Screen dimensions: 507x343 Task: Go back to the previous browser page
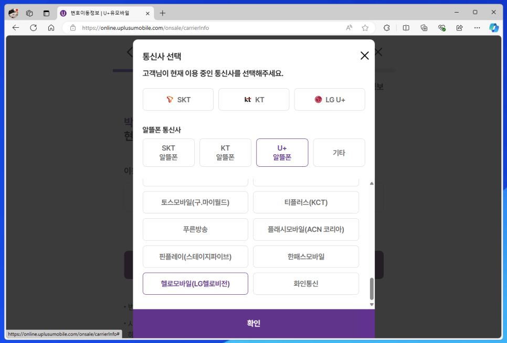pos(16,28)
